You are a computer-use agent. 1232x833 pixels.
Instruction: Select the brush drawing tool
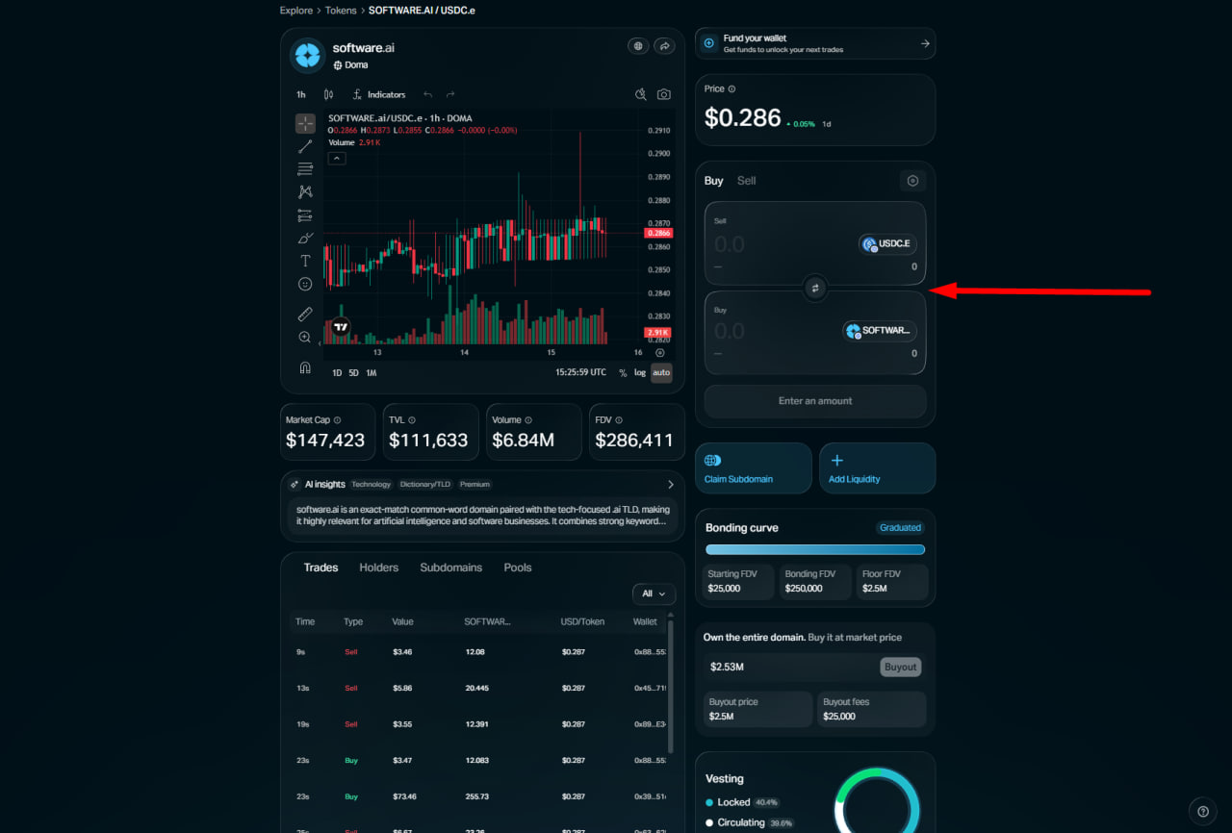(x=305, y=238)
